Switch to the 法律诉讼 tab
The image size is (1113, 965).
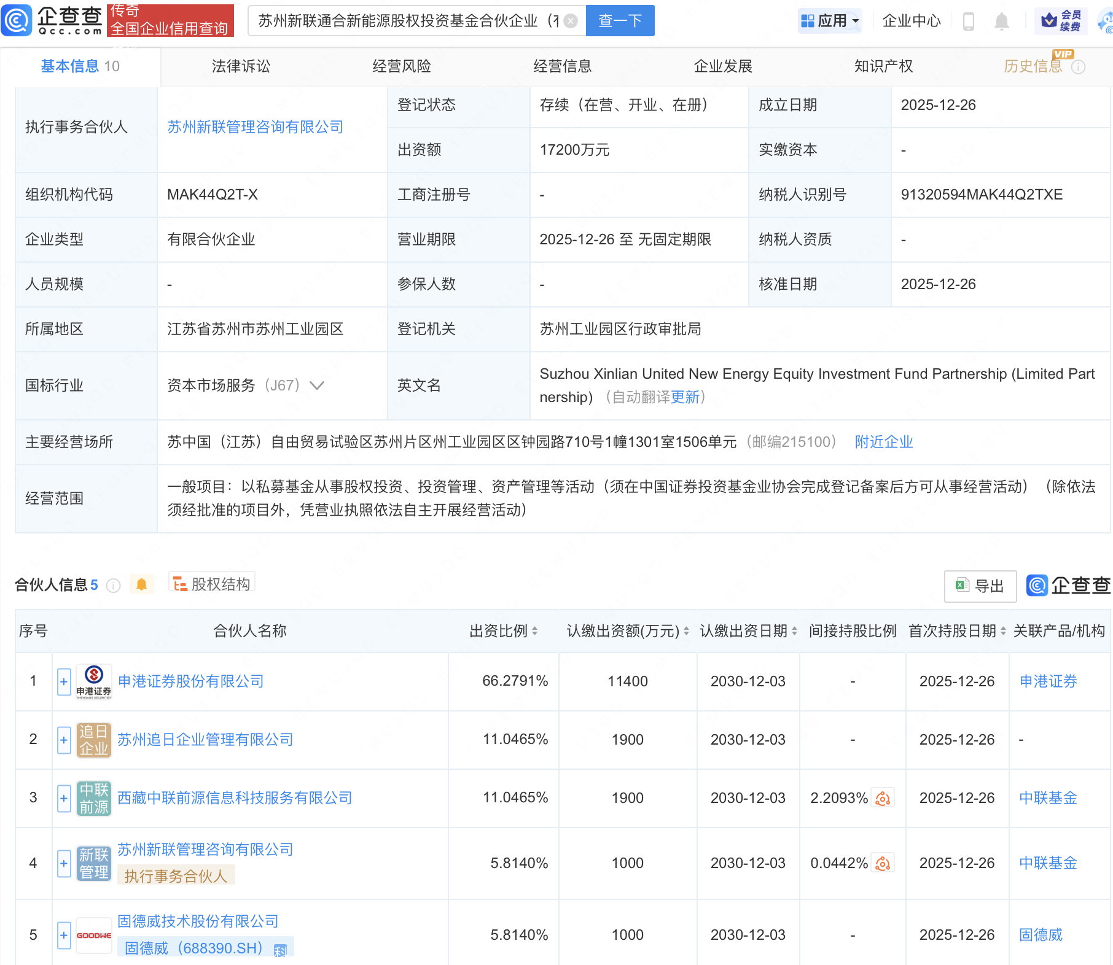pyautogui.click(x=241, y=66)
